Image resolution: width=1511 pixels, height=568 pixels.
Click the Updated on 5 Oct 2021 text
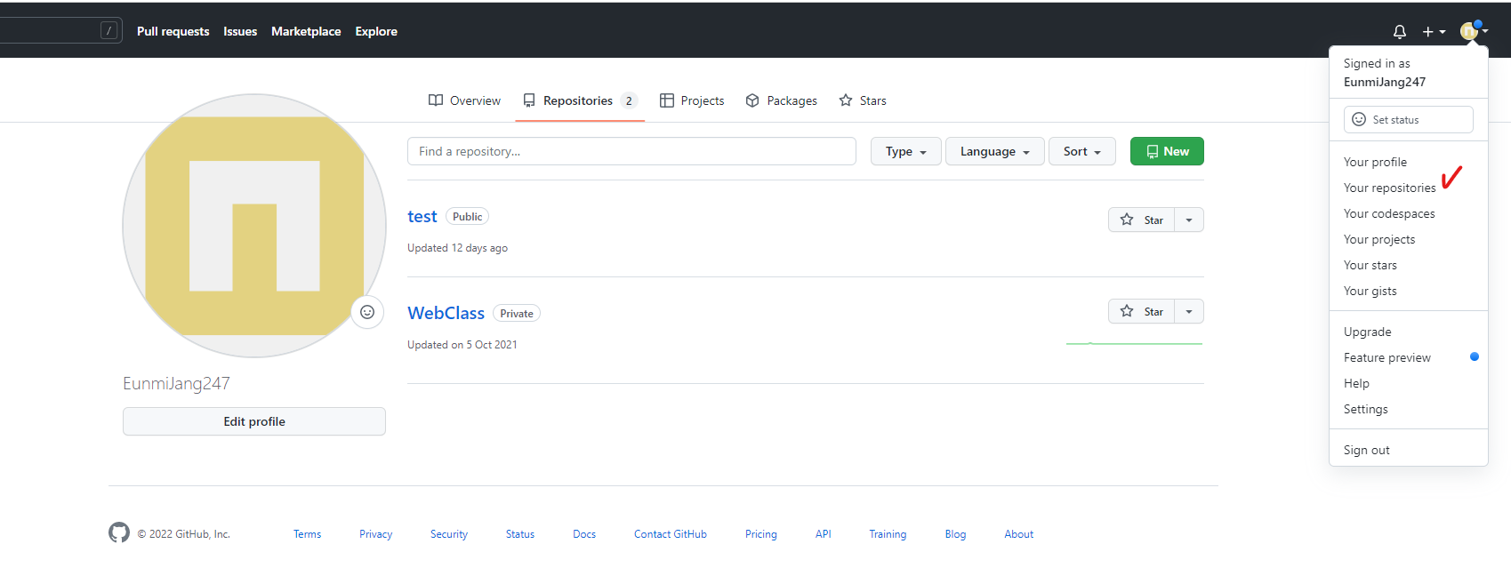462,345
